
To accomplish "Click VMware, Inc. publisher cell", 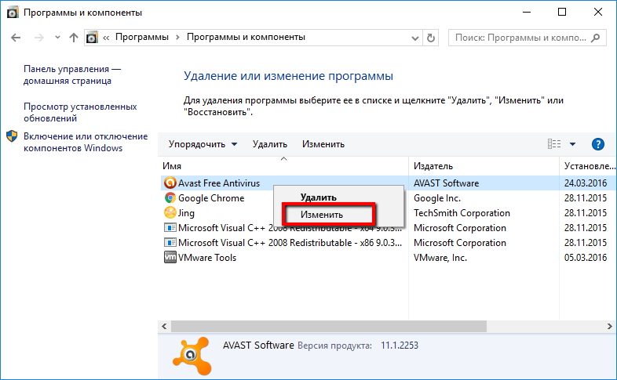I will 440,258.
